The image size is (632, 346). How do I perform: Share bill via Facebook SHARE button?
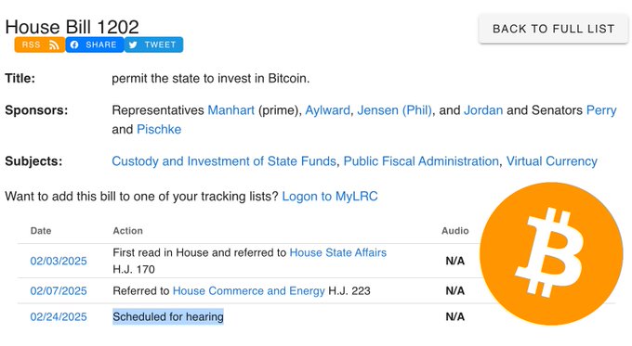(95, 45)
